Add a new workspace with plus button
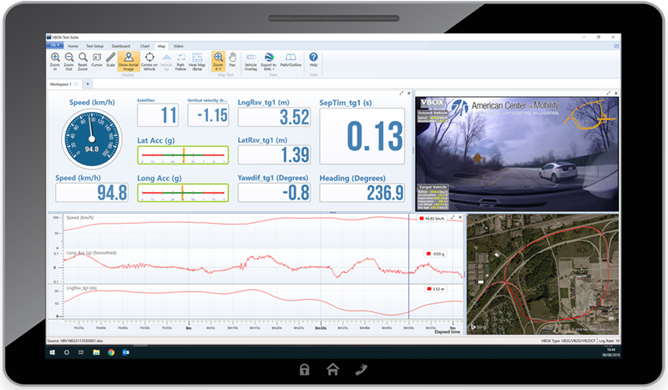Viewport: 668px width, 390px height. tap(86, 84)
